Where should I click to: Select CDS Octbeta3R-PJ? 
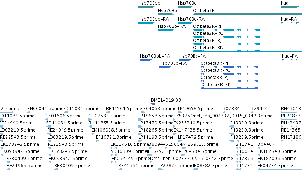pos(229,81)
